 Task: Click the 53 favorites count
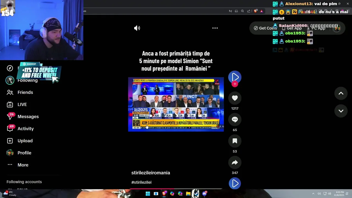click(235, 151)
